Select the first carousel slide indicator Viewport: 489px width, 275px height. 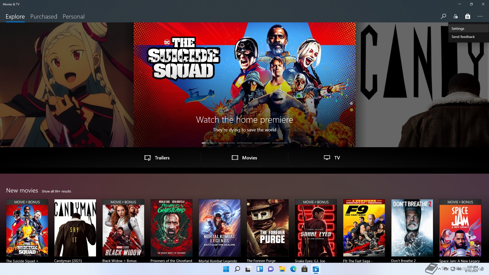coord(209,143)
